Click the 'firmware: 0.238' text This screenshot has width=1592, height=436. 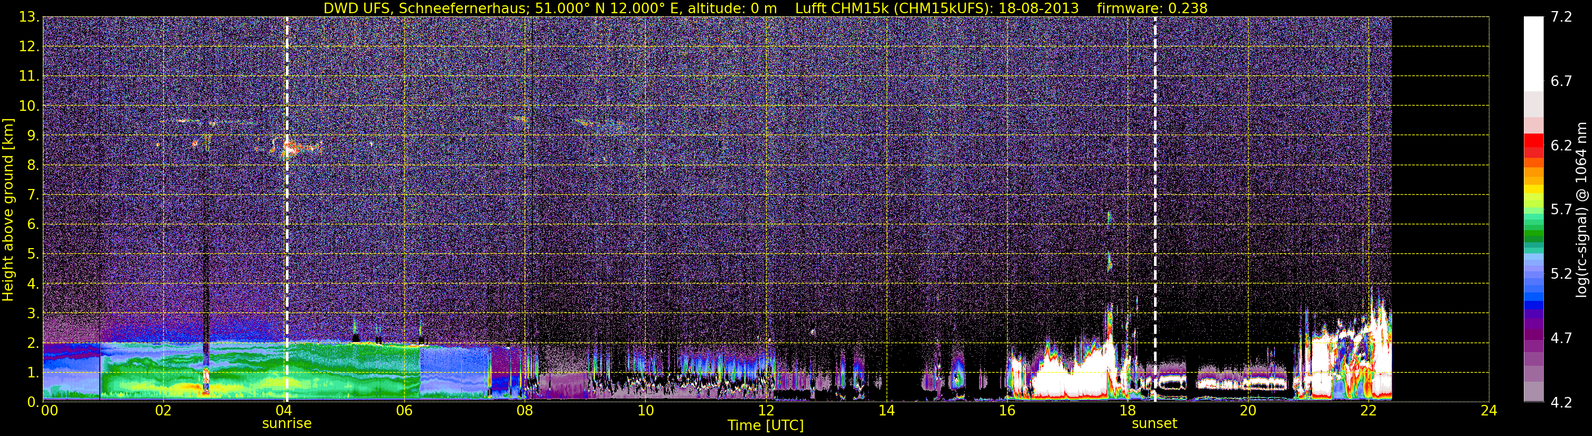1152,8
